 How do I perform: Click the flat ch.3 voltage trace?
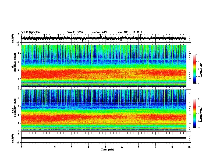tap(104, 138)
